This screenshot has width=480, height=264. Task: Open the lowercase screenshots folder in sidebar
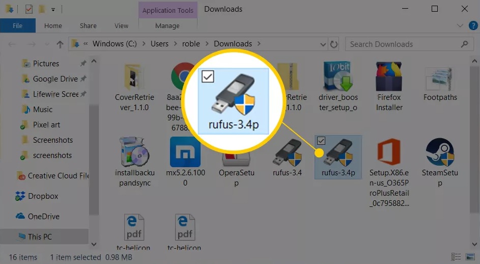tap(52, 155)
